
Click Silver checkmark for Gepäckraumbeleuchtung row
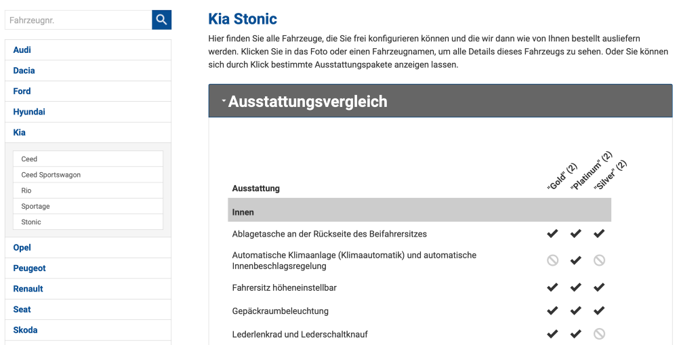599,311
